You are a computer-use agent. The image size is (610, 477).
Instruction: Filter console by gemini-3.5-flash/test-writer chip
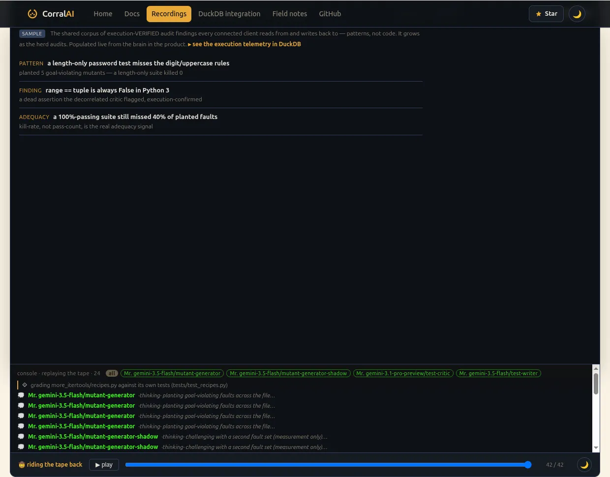click(498, 373)
